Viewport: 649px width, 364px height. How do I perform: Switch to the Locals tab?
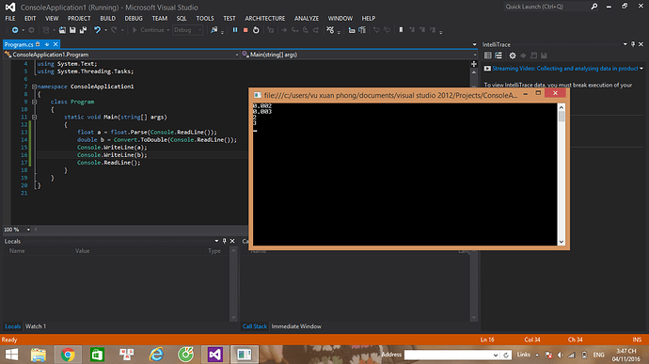click(x=13, y=326)
